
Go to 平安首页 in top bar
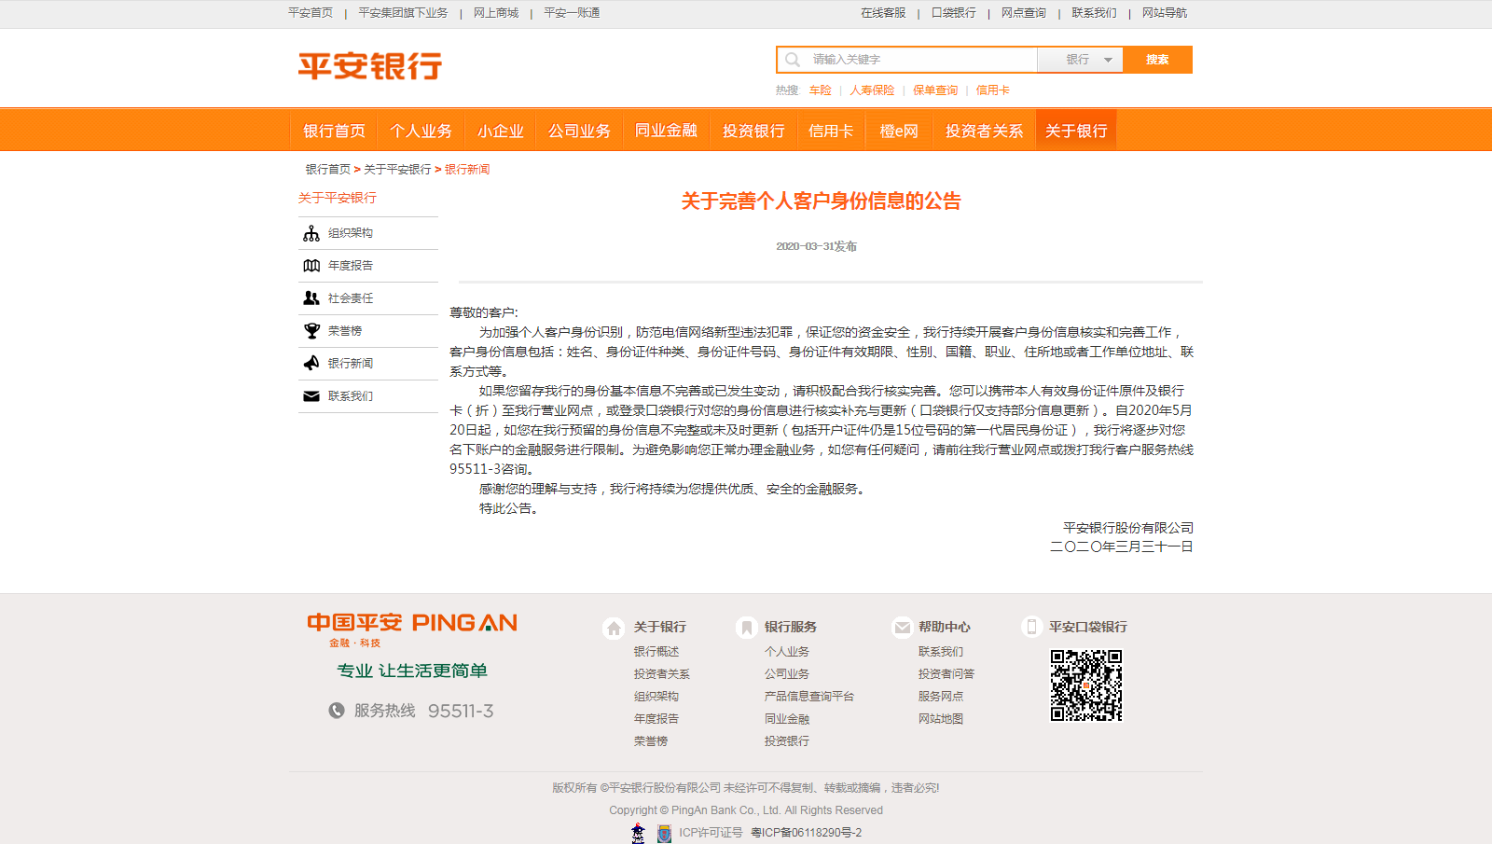pyautogui.click(x=311, y=13)
